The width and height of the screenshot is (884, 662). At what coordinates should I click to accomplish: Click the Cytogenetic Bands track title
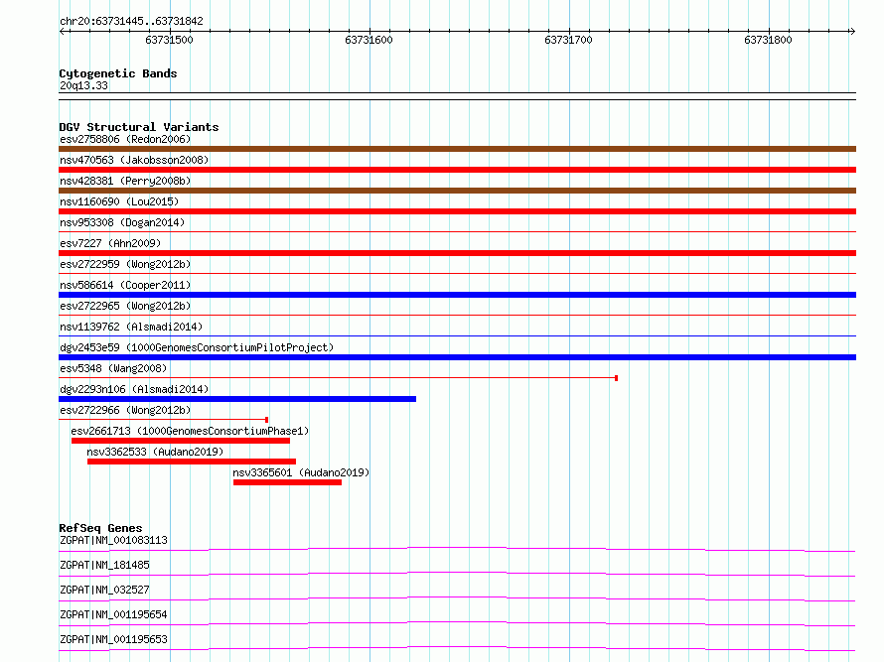click(x=118, y=73)
